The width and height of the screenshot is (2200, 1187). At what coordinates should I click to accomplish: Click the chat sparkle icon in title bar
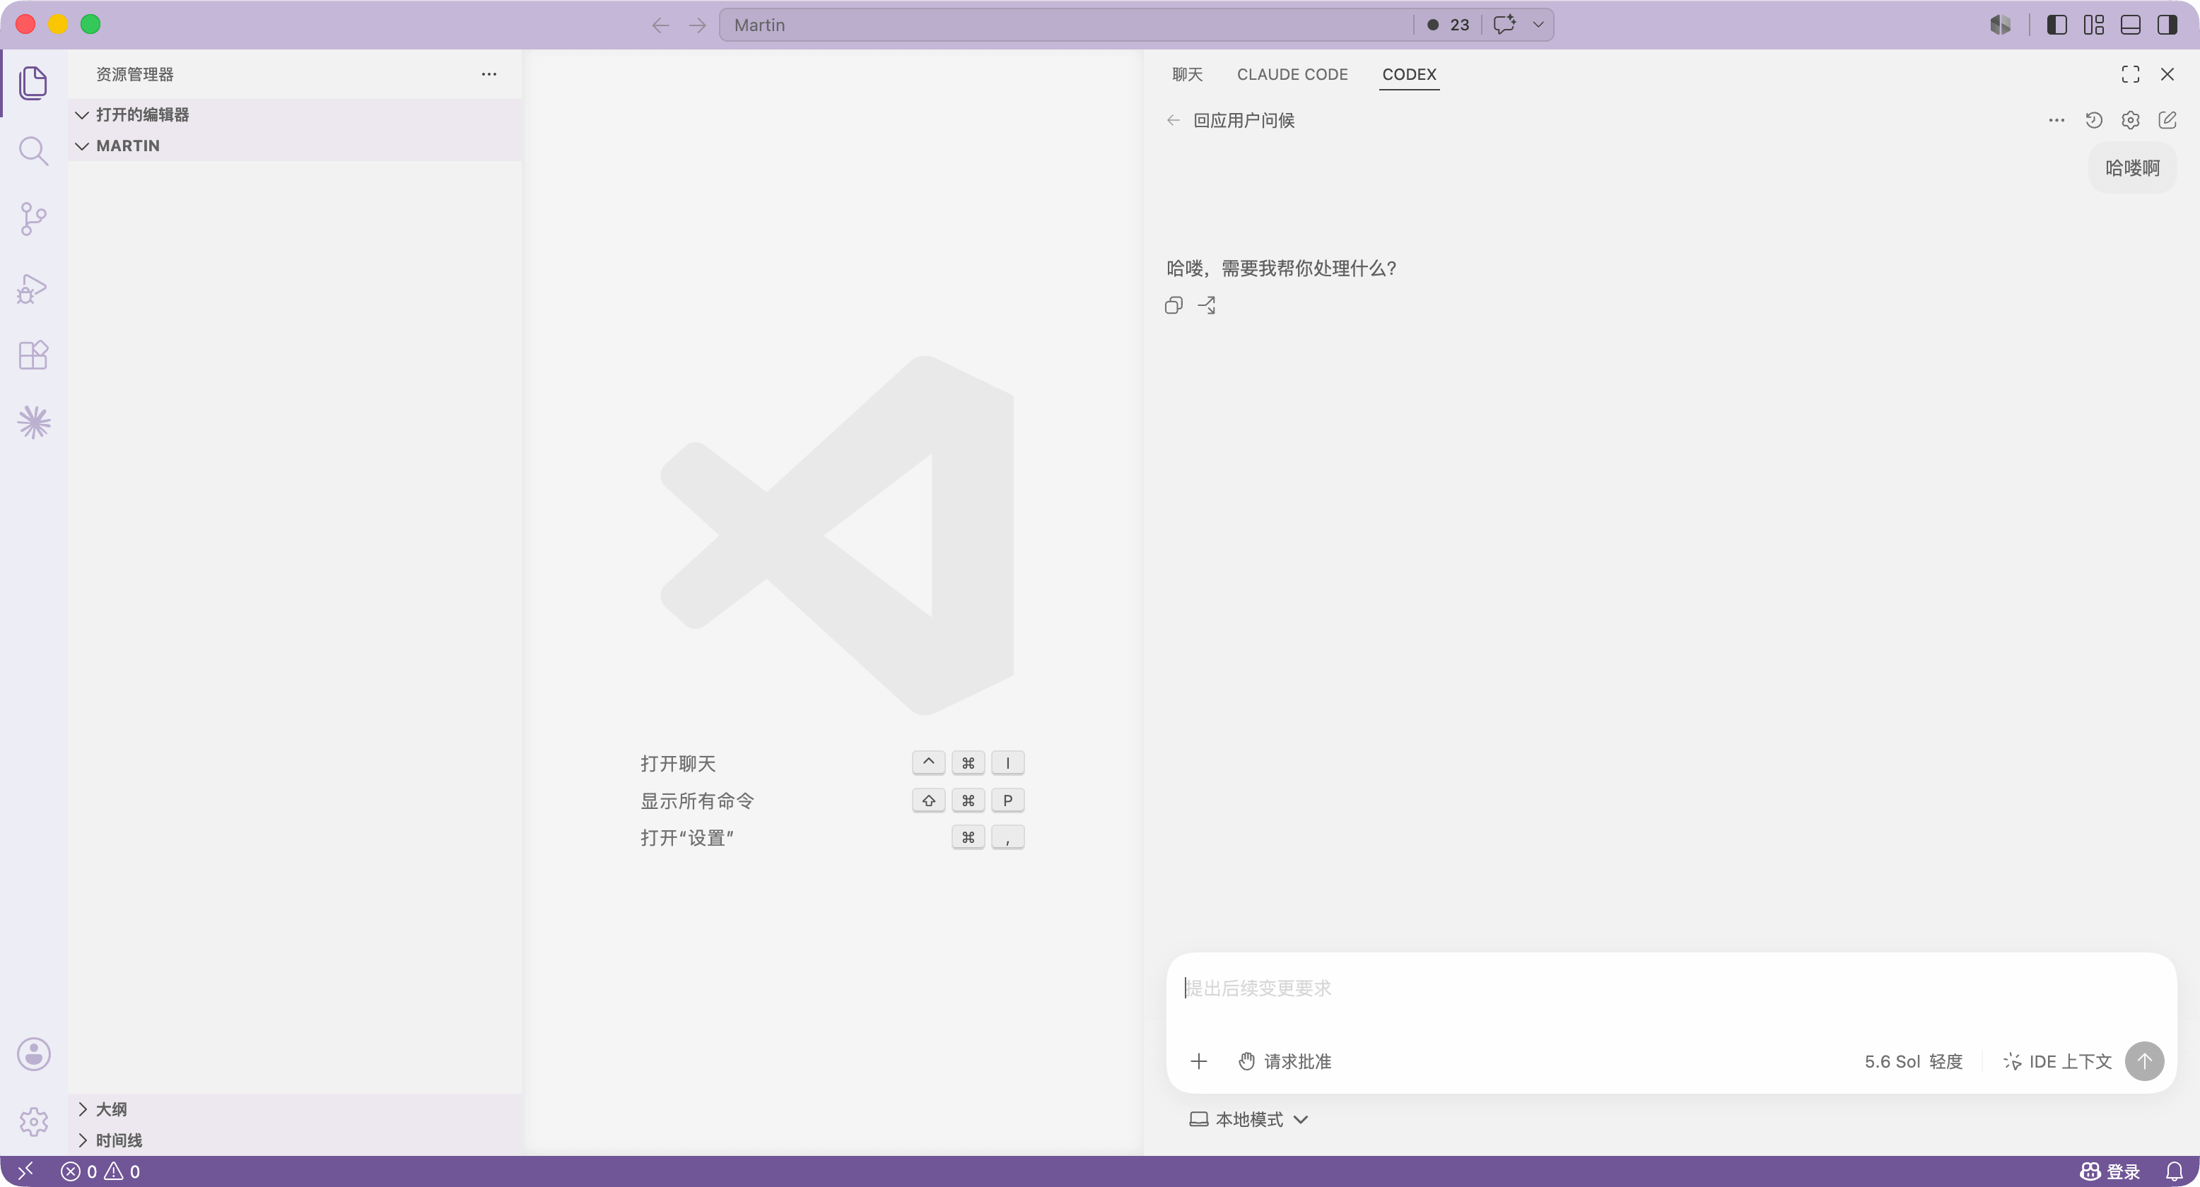pos(1504,25)
